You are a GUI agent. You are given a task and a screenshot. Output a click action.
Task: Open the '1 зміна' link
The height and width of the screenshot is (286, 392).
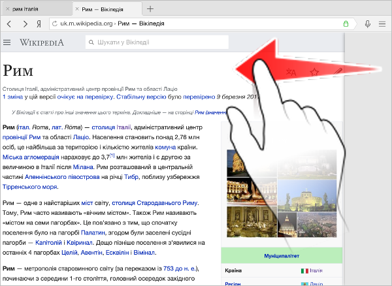pos(12,97)
